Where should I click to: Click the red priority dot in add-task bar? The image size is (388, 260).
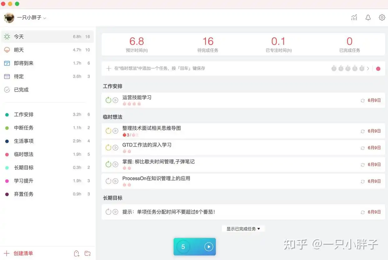[x=378, y=69]
